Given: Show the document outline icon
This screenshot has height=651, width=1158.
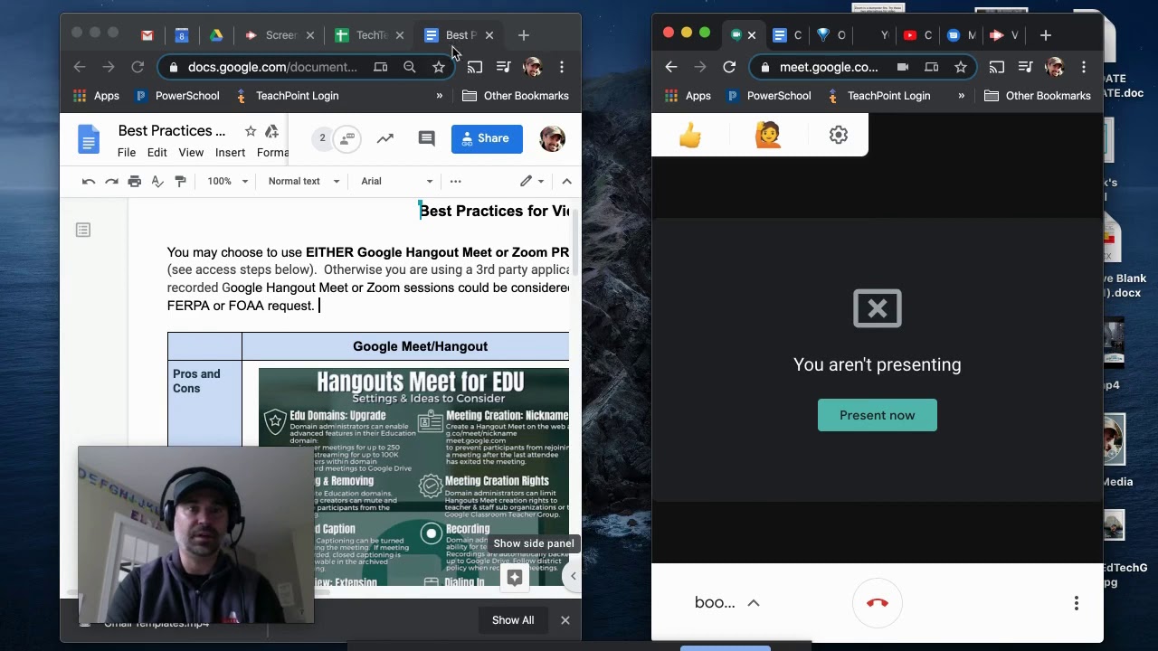Looking at the screenshot, I should pos(83,231).
